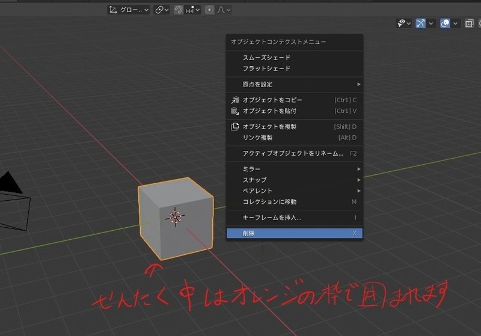This screenshot has height=336, width=481.
Task: Open the viewport visibility and selectability dropdown
Action: click(403, 23)
